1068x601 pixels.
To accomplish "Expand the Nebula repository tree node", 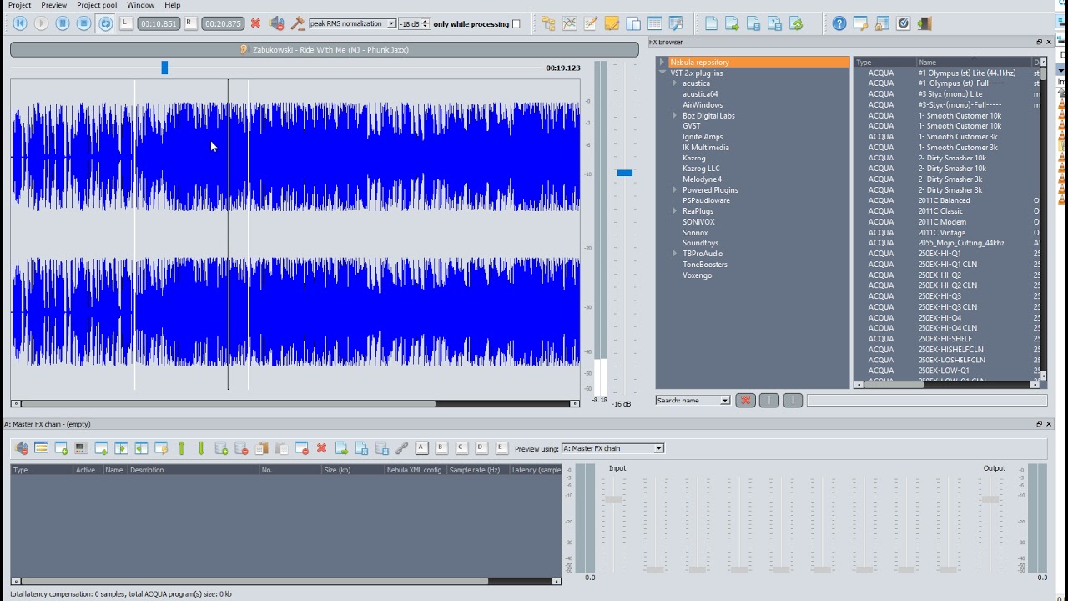I will 662,62.
